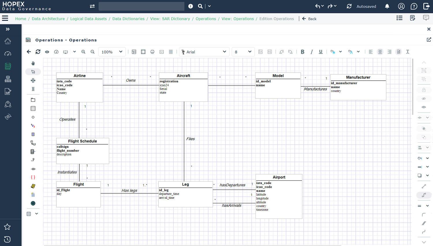Viewport: 433px width, 246px height.
Task: Select the hand pan tool
Action: point(33,63)
